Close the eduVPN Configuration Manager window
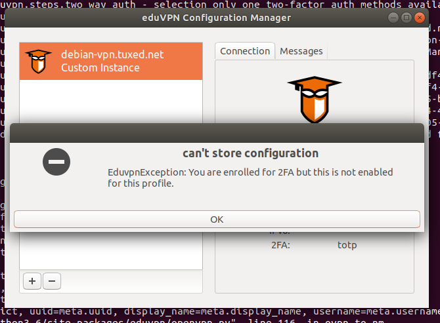The width and height of the screenshot is (440, 323). tap(420, 18)
